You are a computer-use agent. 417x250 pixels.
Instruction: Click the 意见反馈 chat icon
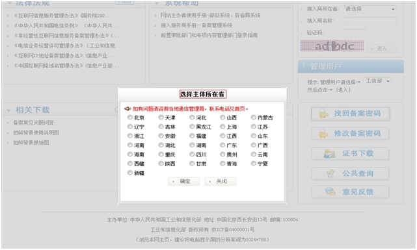(330, 192)
